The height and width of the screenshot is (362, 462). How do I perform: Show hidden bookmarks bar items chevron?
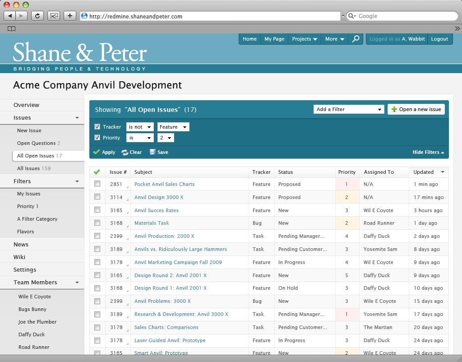457,28
